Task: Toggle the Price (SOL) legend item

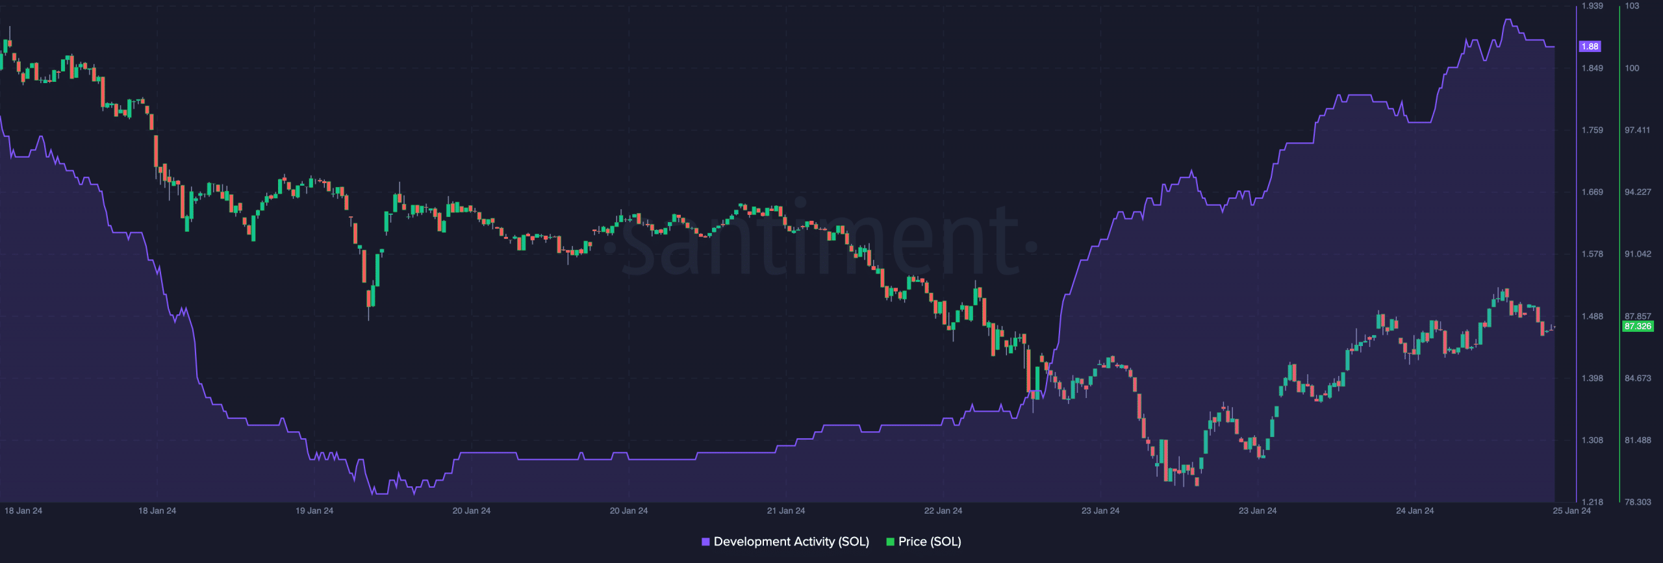Action: (924, 542)
